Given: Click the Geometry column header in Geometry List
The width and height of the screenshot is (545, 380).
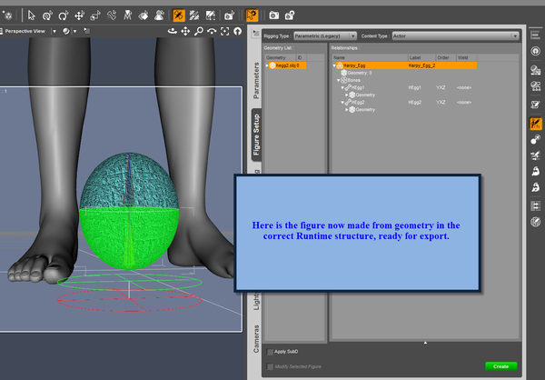Looking at the screenshot, I should pyautogui.click(x=280, y=57).
